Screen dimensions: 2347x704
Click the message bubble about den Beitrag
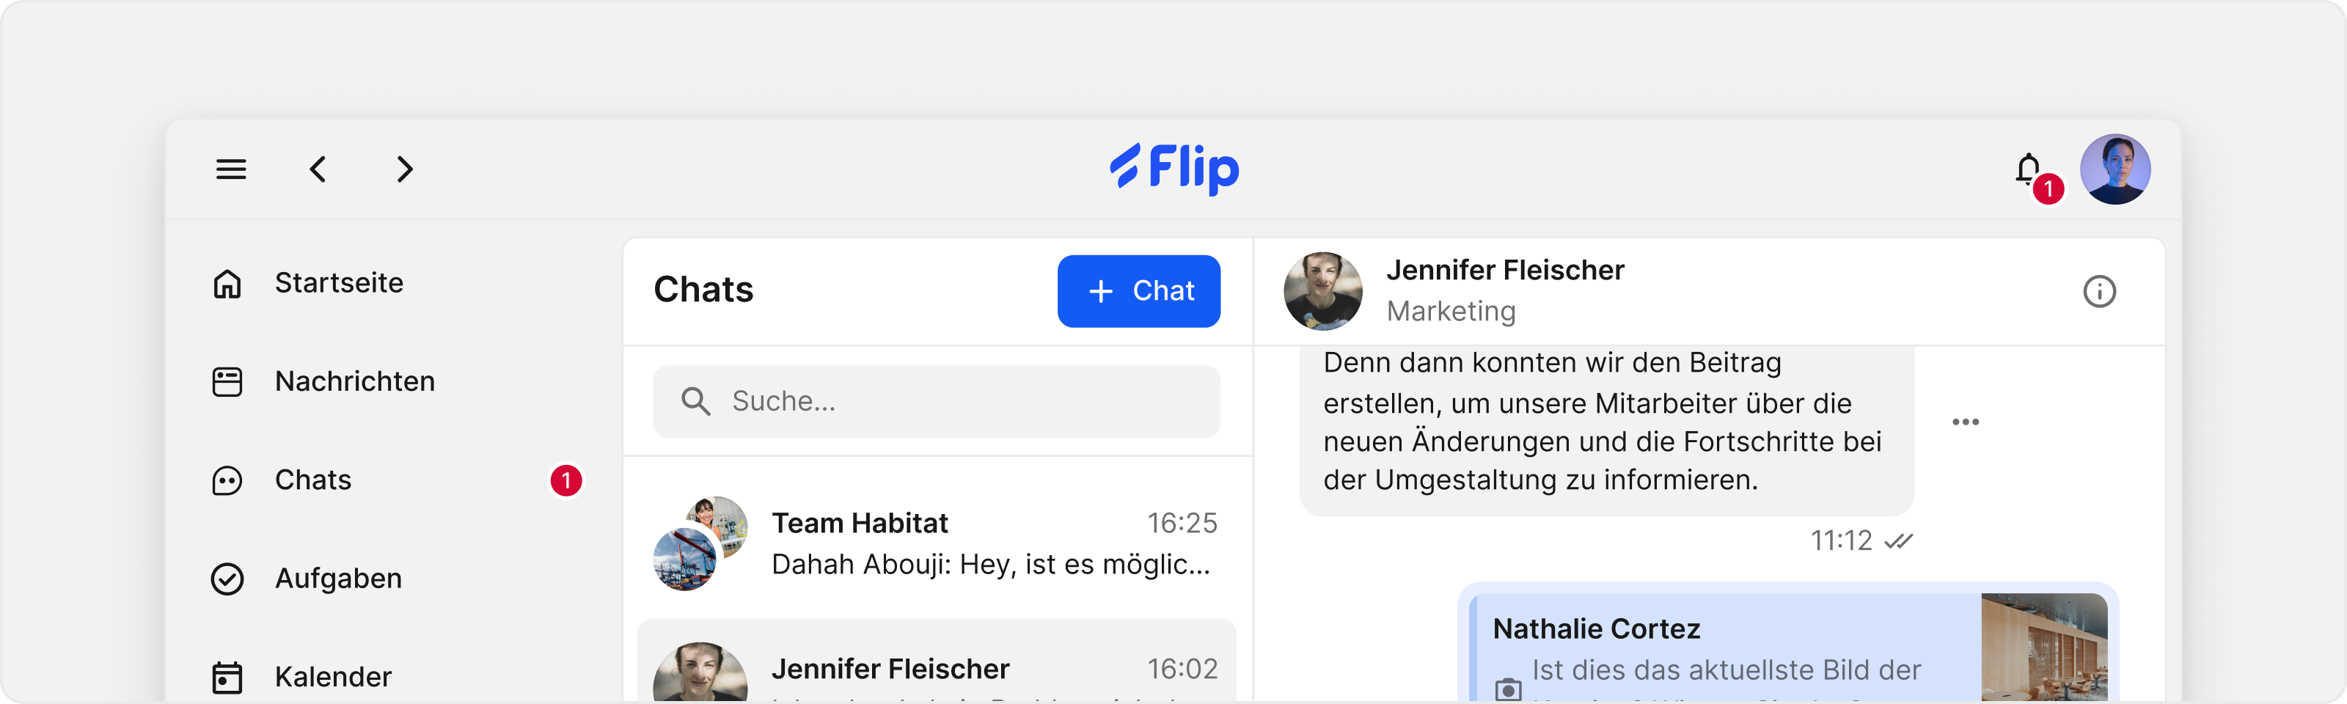coord(1606,430)
